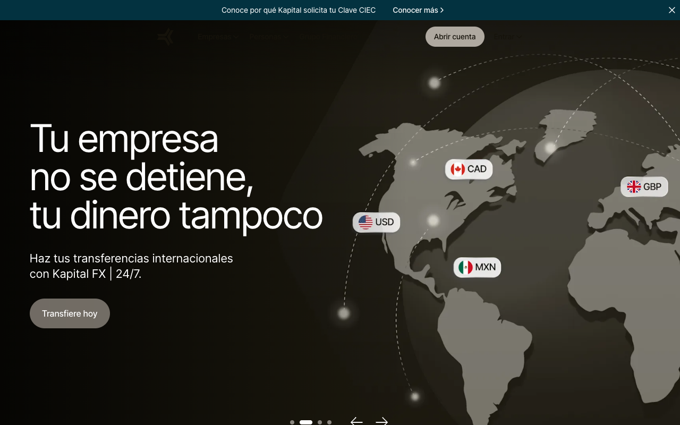
Task: Advance to next slide with right arrow
Action: click(381, 422)
